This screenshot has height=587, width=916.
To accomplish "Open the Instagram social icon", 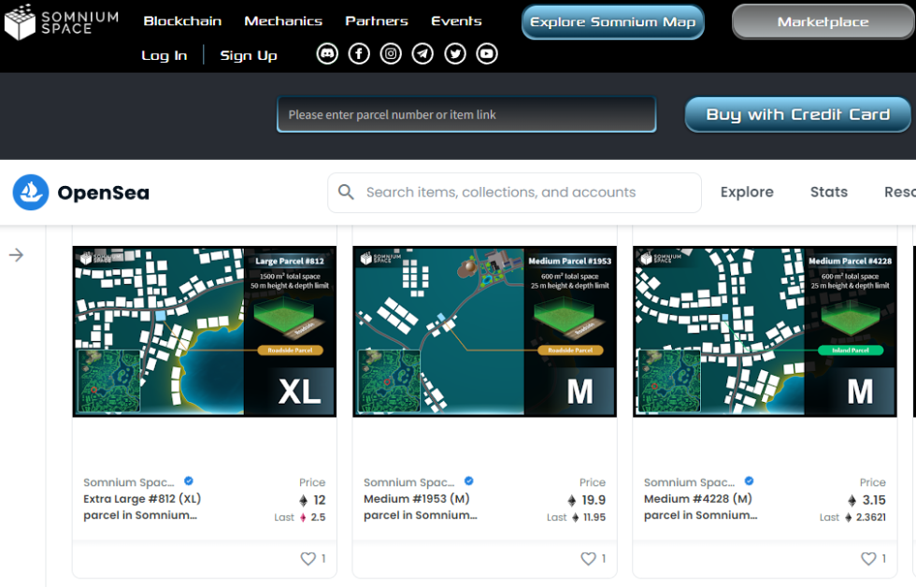I will 391,53.
